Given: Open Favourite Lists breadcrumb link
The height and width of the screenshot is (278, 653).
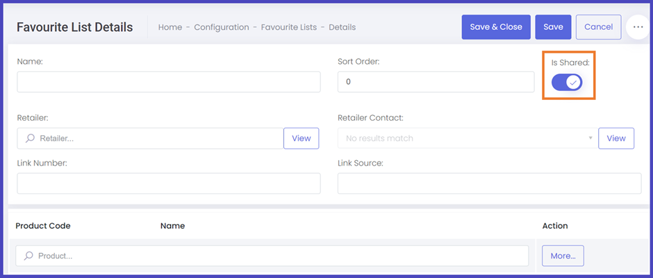Looking at the screenshot, I should (288, 28).
